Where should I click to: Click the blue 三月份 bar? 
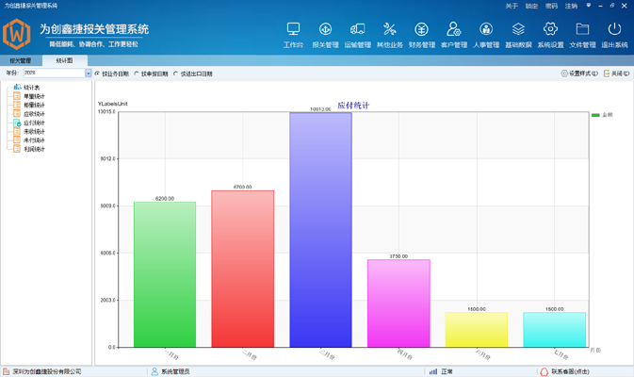click(320, 230)
